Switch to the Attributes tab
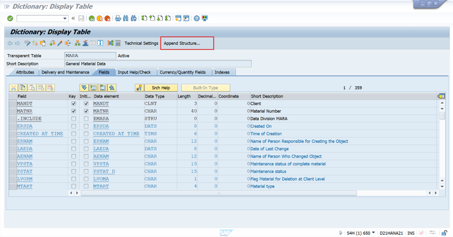Image resolution: width=453 pixels, height=237 pixels. point(25,72)
